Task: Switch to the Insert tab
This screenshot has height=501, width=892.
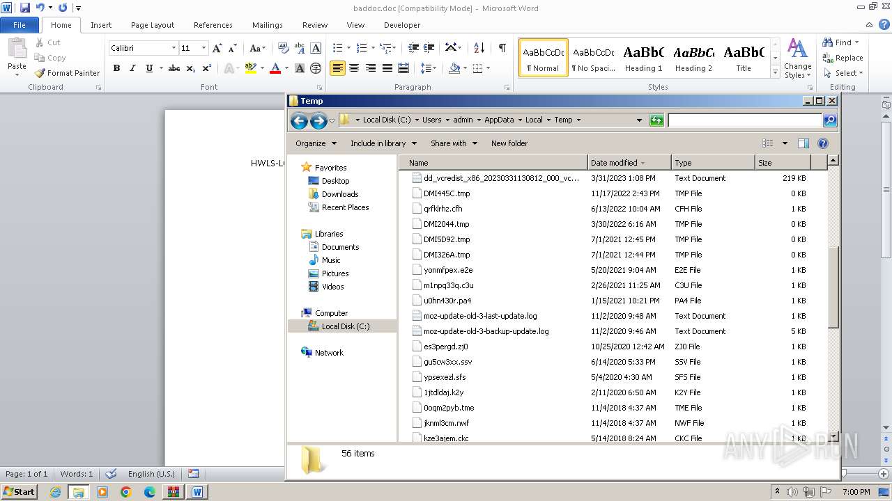Action: point(101,25)
